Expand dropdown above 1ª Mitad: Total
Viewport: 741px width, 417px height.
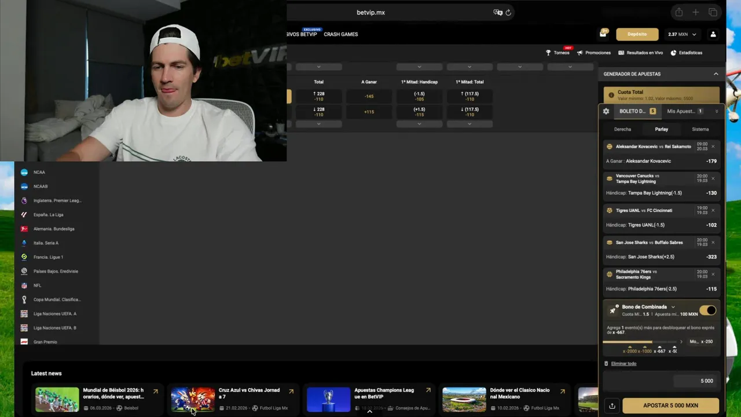(469, 67)
